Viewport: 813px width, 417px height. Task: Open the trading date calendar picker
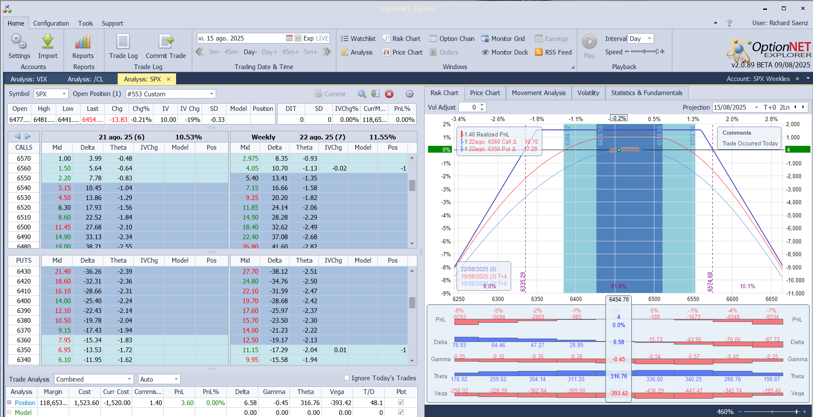[289, 38]
